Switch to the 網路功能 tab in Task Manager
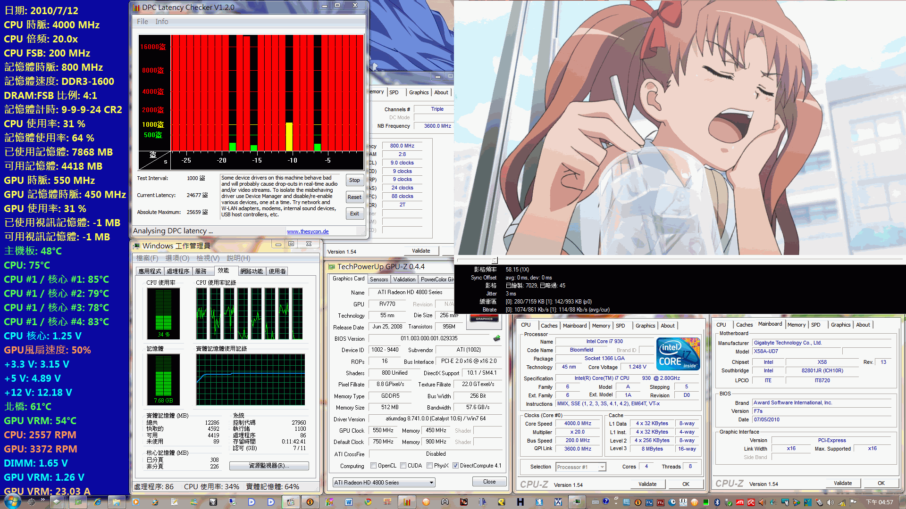The image size is (906, 509). (252, 271)
